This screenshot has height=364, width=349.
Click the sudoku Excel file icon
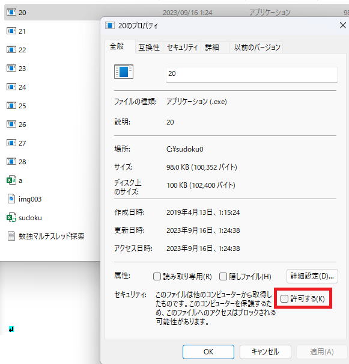(x=11, y=218)
